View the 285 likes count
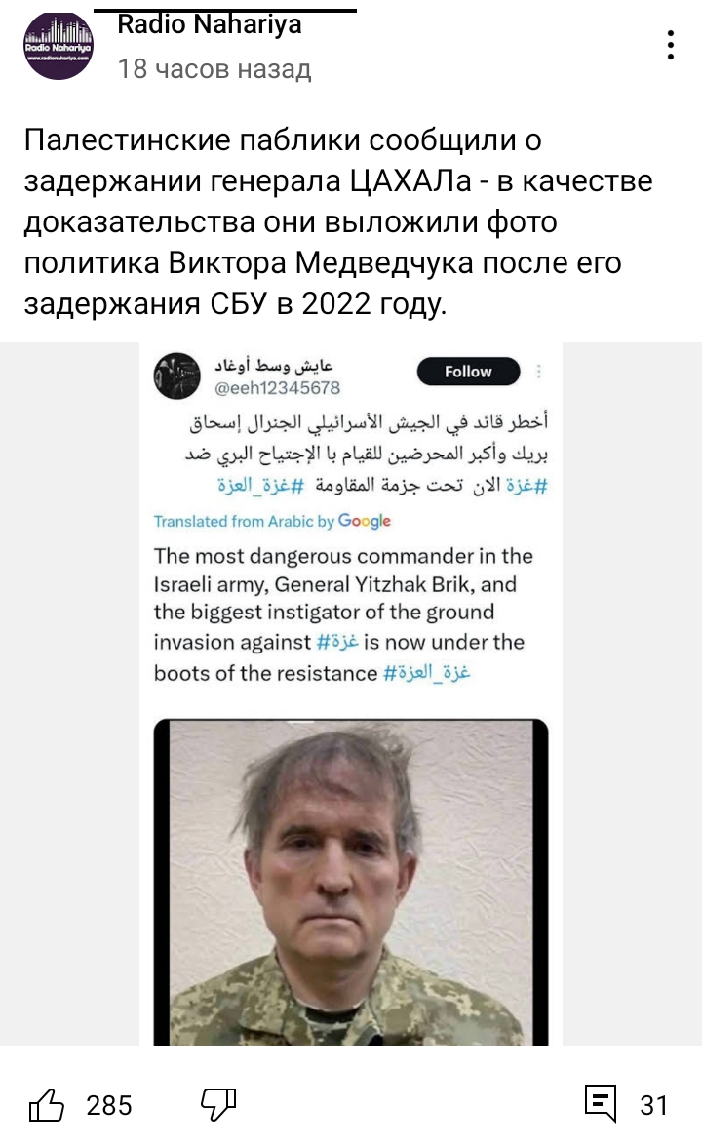The image size is (702, 1148). click(x=109, y=1105)
